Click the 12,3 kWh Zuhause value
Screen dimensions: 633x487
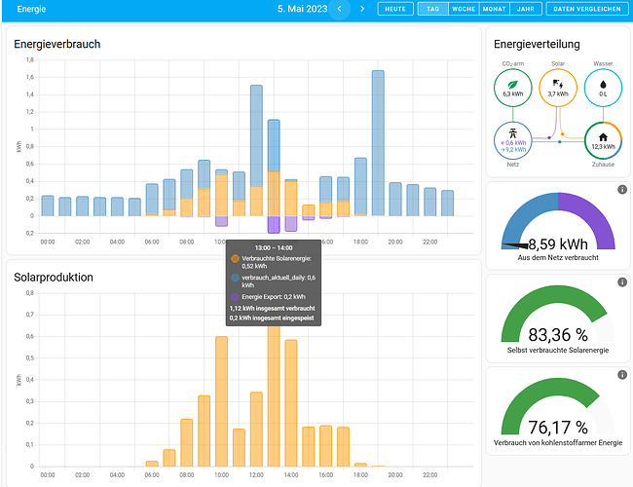[603, 146]
